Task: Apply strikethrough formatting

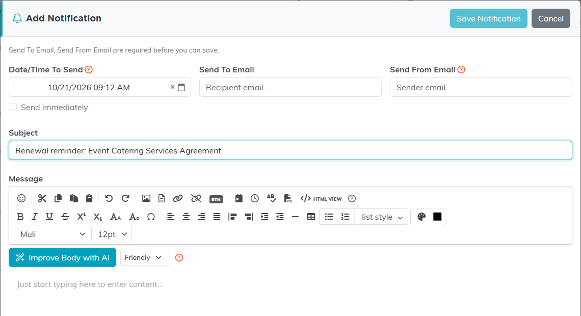Action: (x=65, y=217)
